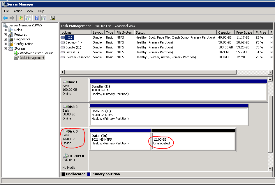
Task: Click the graphical view scroll up arrow
Action: [x=270, y=79]
